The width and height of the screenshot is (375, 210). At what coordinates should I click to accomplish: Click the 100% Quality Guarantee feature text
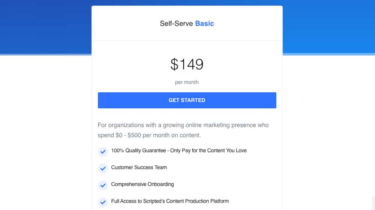click(179, 150)
